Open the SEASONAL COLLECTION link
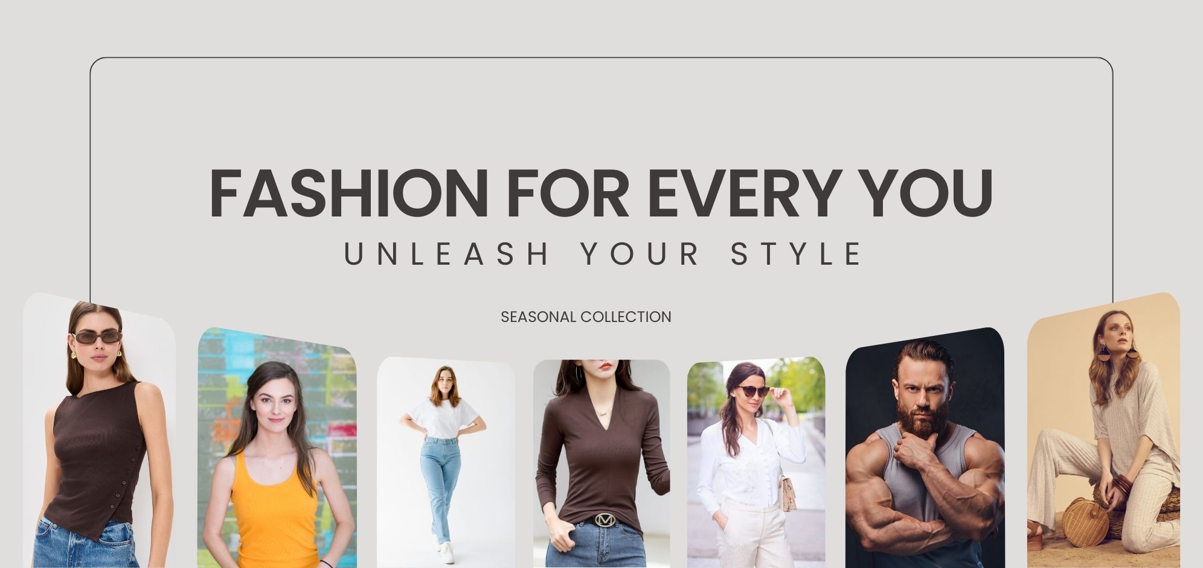This screenshot has height=568, width=1203. pyautogui.click(x=586, y=317)
